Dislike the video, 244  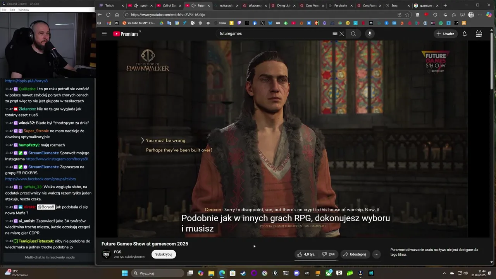[328, 254]
